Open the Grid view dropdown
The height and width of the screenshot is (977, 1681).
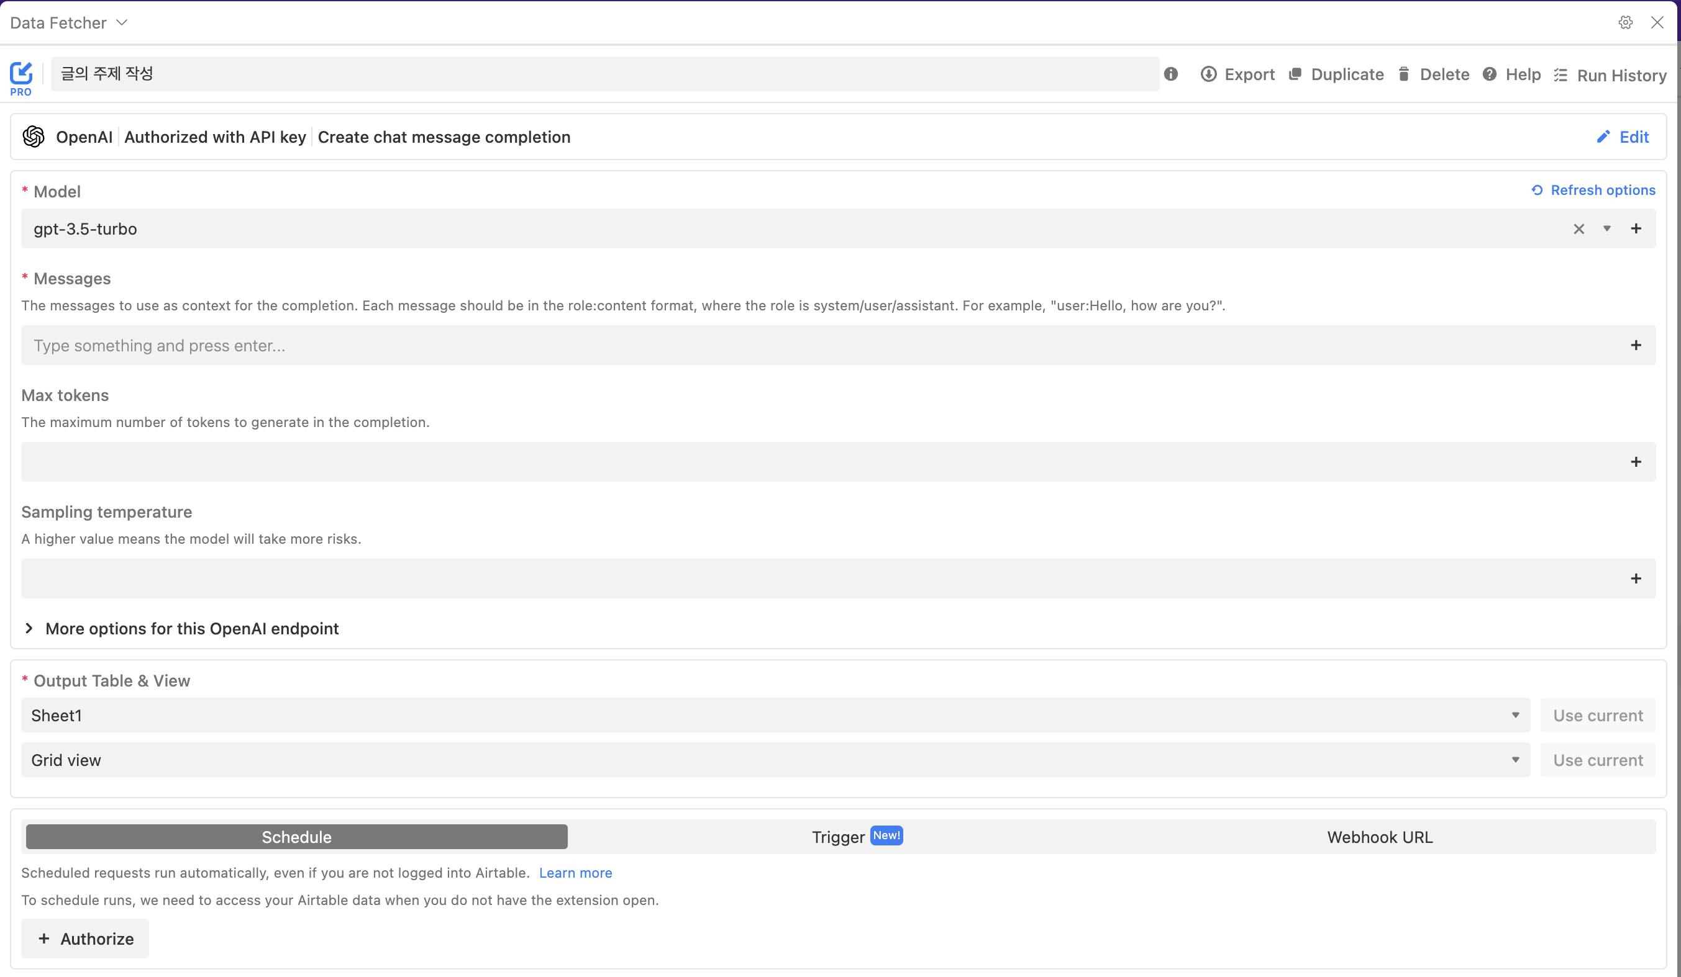click(x=775, y=760)
